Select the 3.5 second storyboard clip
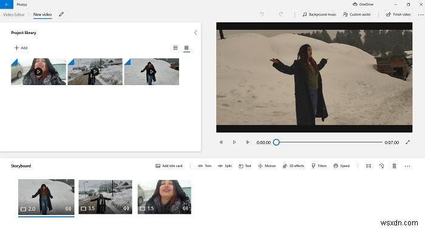The height and width of the screenshot is (229, 425). (106, 197)
